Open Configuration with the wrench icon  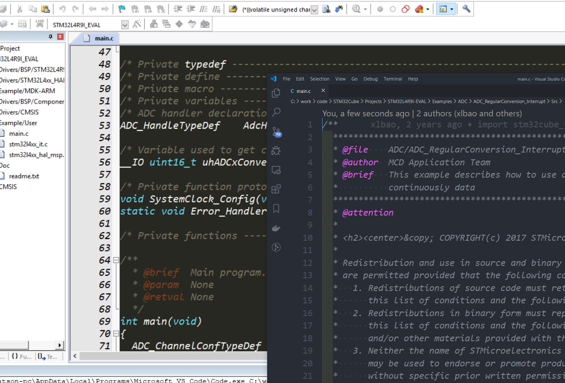pyautogui.click(x=466, y=9)
